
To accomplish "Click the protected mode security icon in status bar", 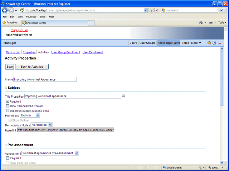I will click(201, 167).
